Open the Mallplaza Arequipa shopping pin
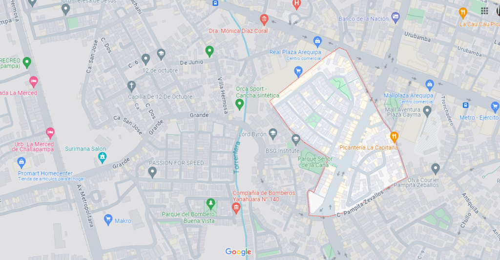The image size is (500, 260). click(x=430, y=85)
